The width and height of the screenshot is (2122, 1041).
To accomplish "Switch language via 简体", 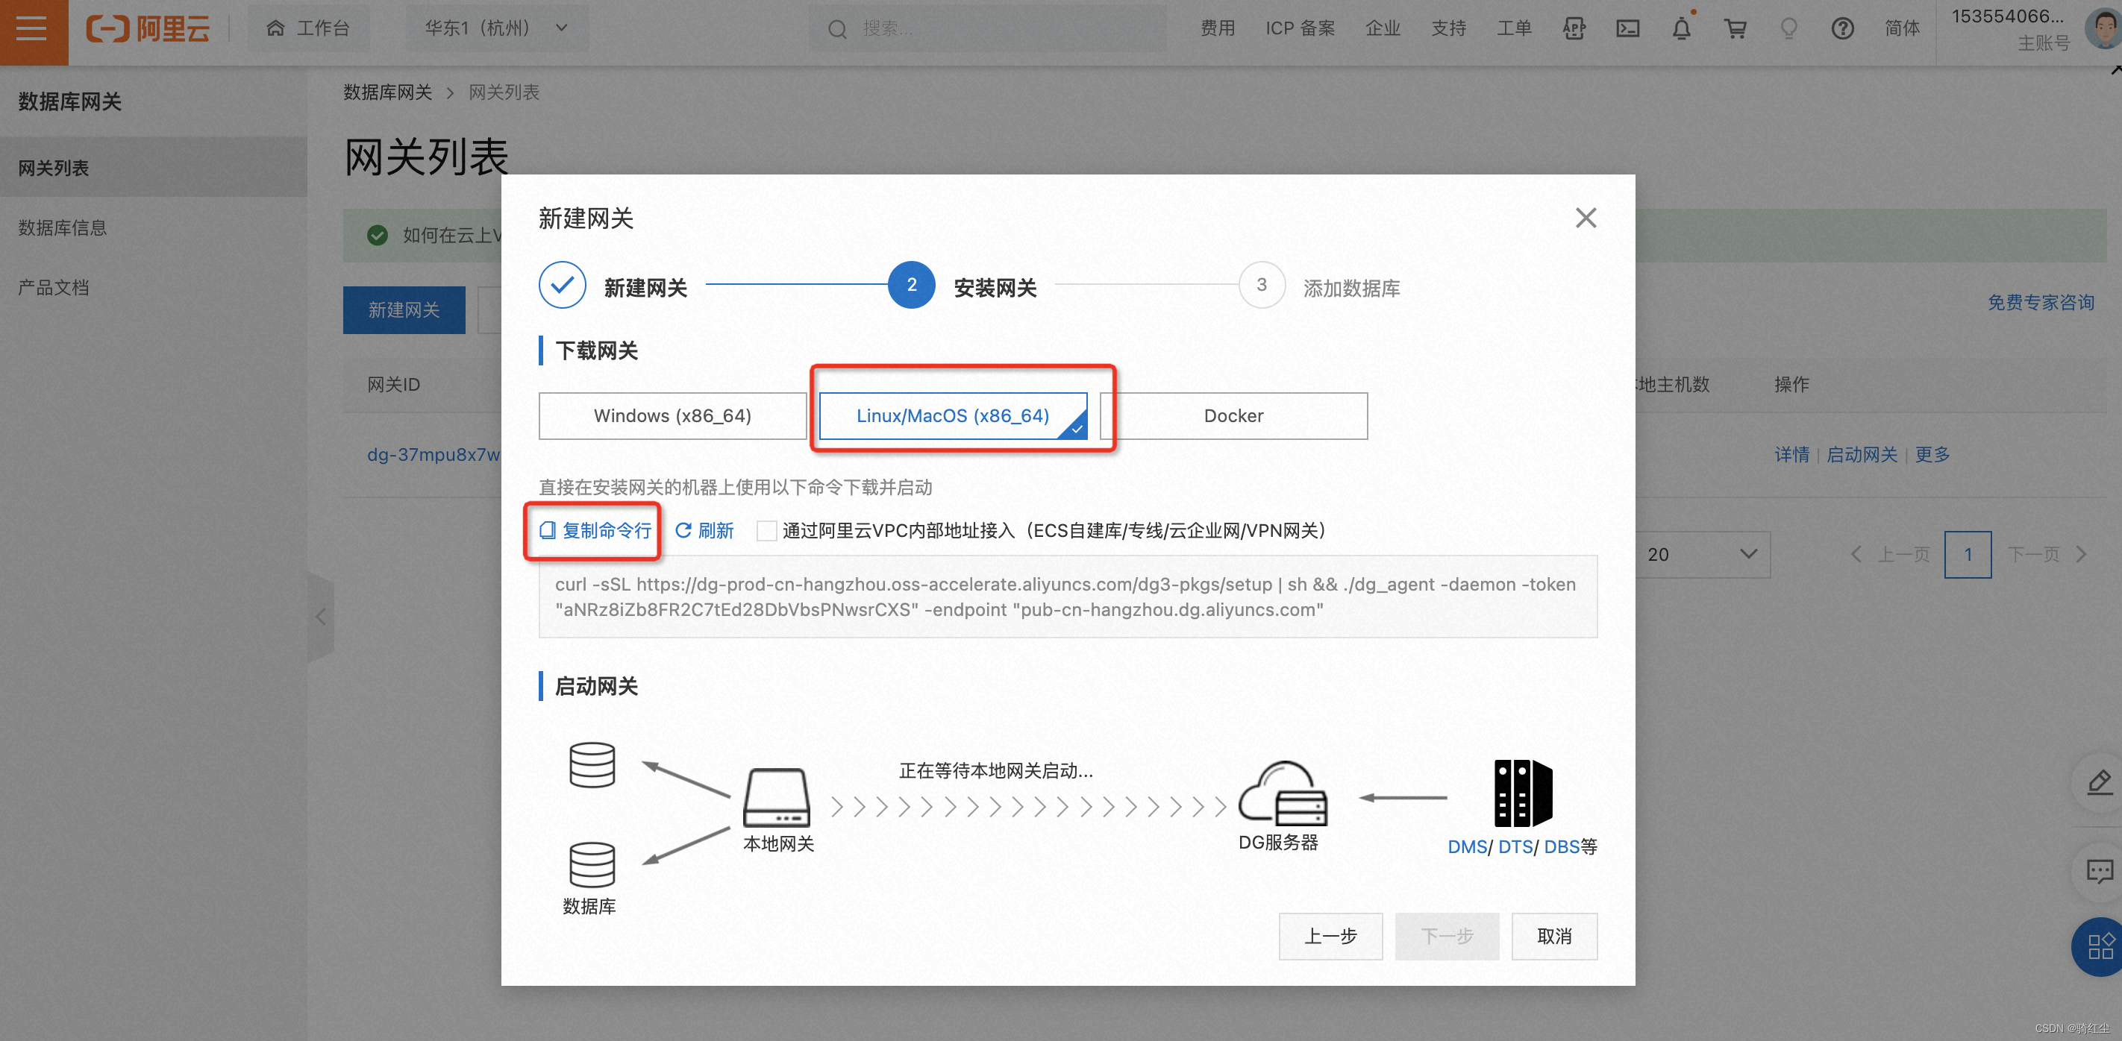I will (x=1902, y=29).
